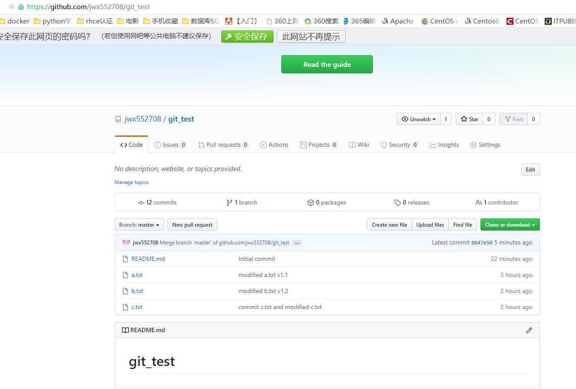Click the contributors people icon
The height and width of the screenshot is (389, 576).
[478, 203]
